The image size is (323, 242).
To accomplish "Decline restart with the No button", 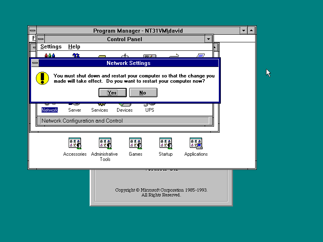I will coord(143,93).
